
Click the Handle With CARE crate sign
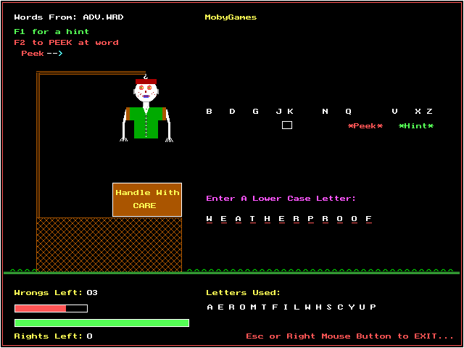[x=147, y=199]
